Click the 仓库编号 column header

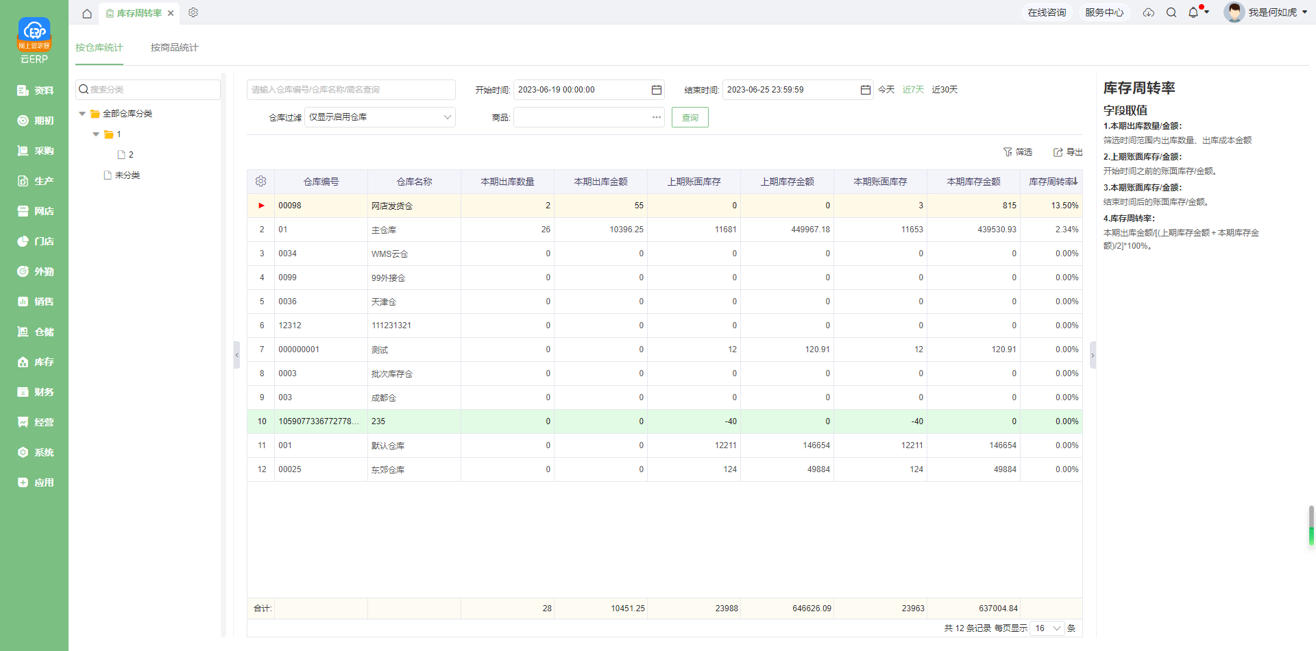(x=321, y=182)
